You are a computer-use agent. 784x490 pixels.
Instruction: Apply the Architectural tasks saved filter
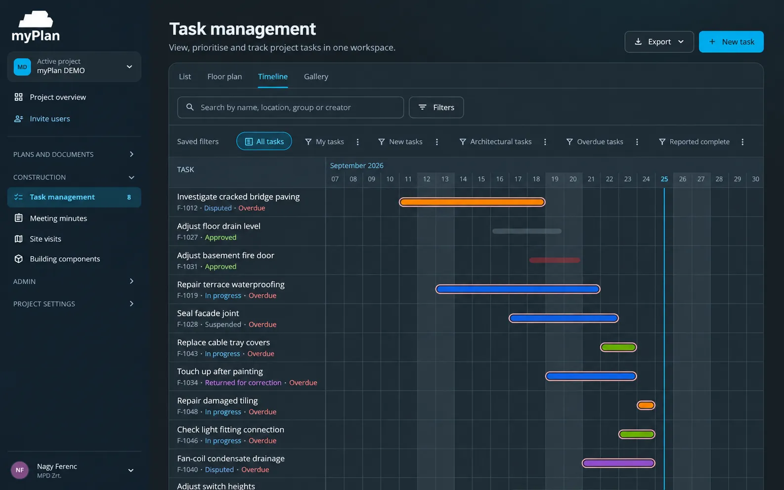point(495,142)
